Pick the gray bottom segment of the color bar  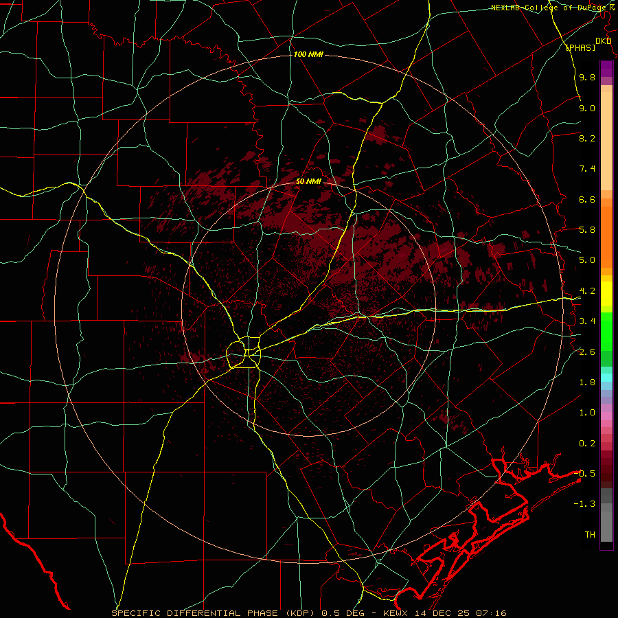click(x=606, y=527)
